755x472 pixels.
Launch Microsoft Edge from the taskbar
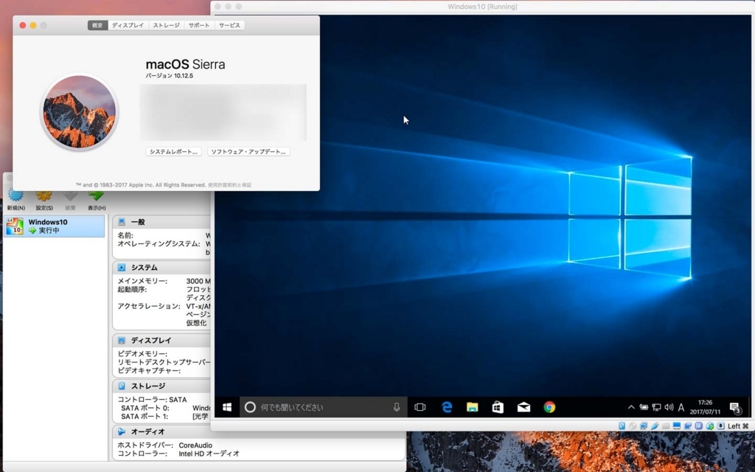[447, 407]
